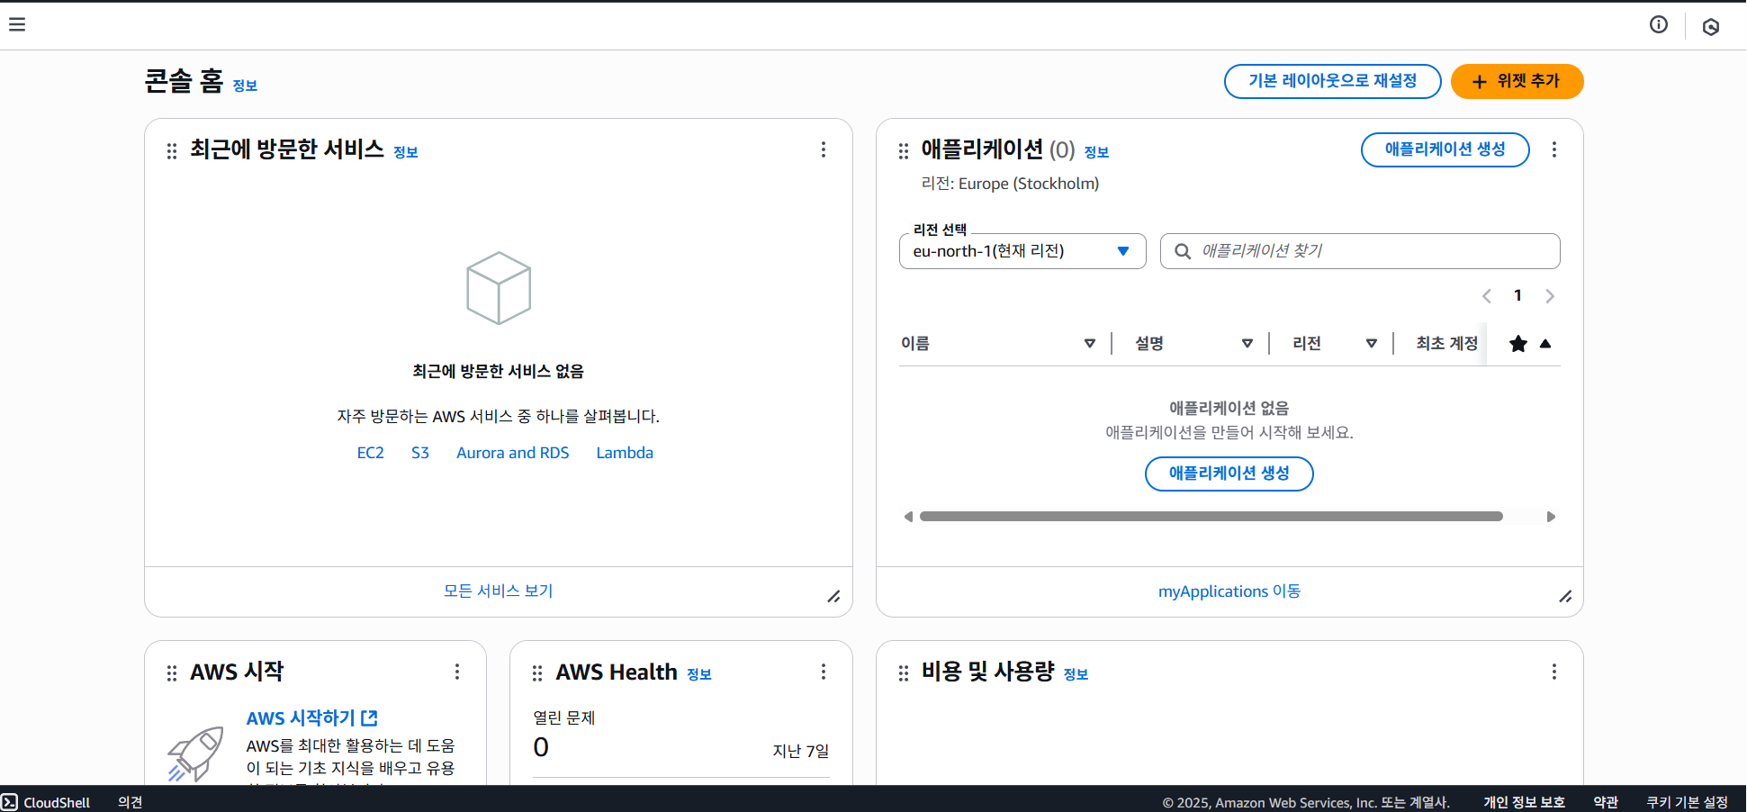Open options menu on 최근에 방문한 서비스 widget
The height and width of the screenshot is (812, 1747).
coord(824,149)
